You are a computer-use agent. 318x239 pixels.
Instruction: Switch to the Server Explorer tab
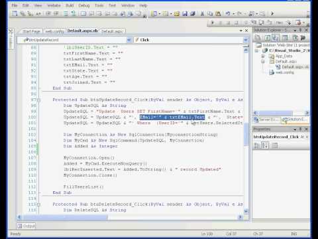point(267,119)
